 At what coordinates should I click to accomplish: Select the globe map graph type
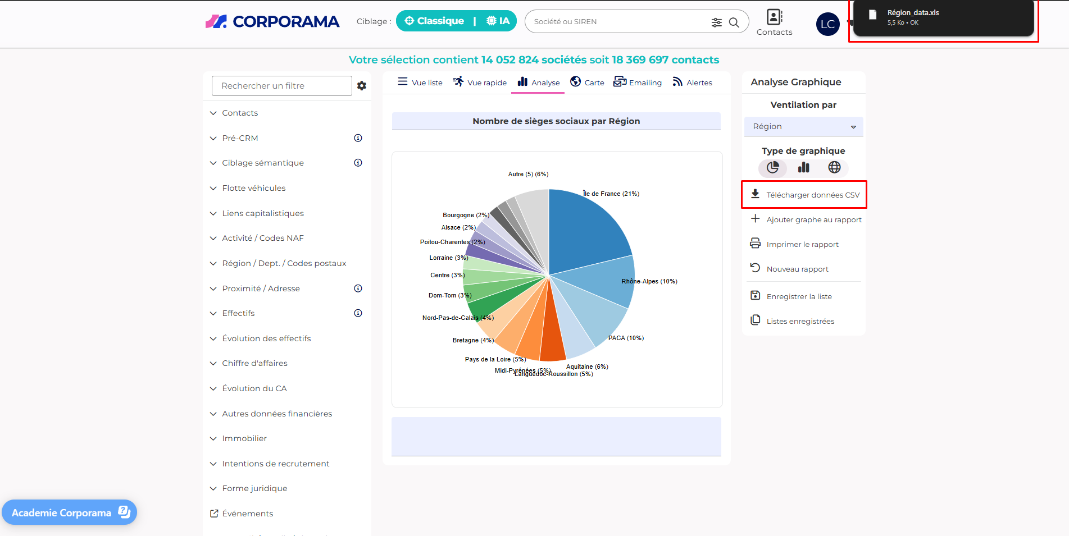coord(834,167)
